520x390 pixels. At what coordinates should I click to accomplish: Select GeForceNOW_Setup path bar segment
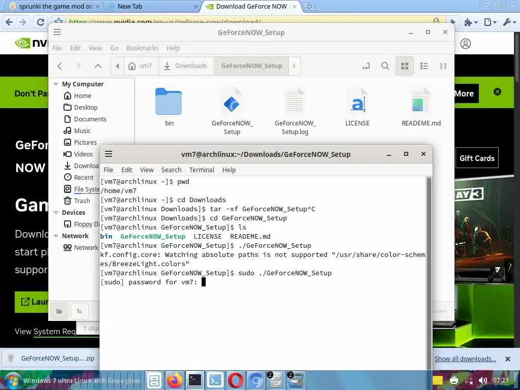click(251, 66)
